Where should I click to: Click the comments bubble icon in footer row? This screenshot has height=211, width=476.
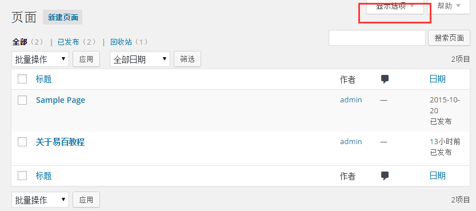pyautogui.click(x=385, y=176)
